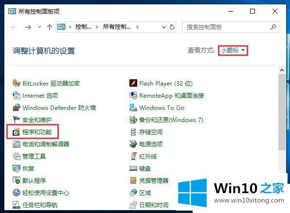Click the 默认程序 icon
Viewport: 290px width, 213px height.
[16, 180]
